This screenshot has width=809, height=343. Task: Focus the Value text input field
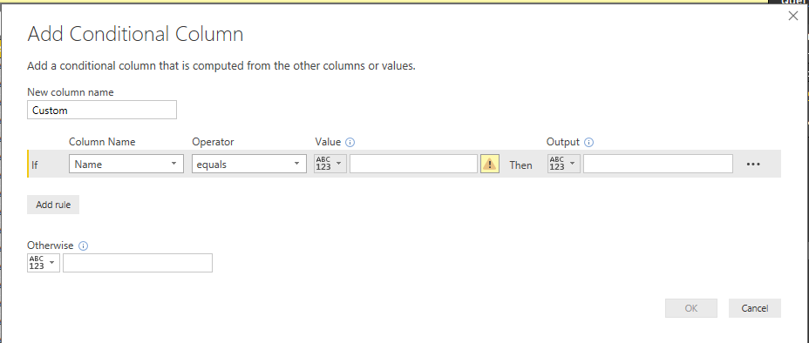413,164
